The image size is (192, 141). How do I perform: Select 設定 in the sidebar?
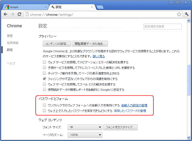click(10, 50)
